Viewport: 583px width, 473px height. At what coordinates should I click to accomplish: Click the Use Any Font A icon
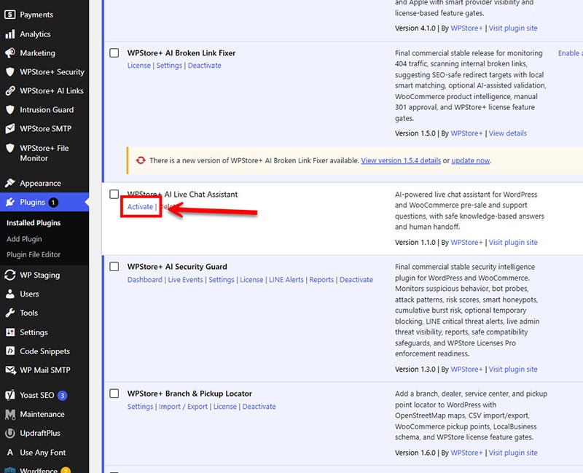10,453
